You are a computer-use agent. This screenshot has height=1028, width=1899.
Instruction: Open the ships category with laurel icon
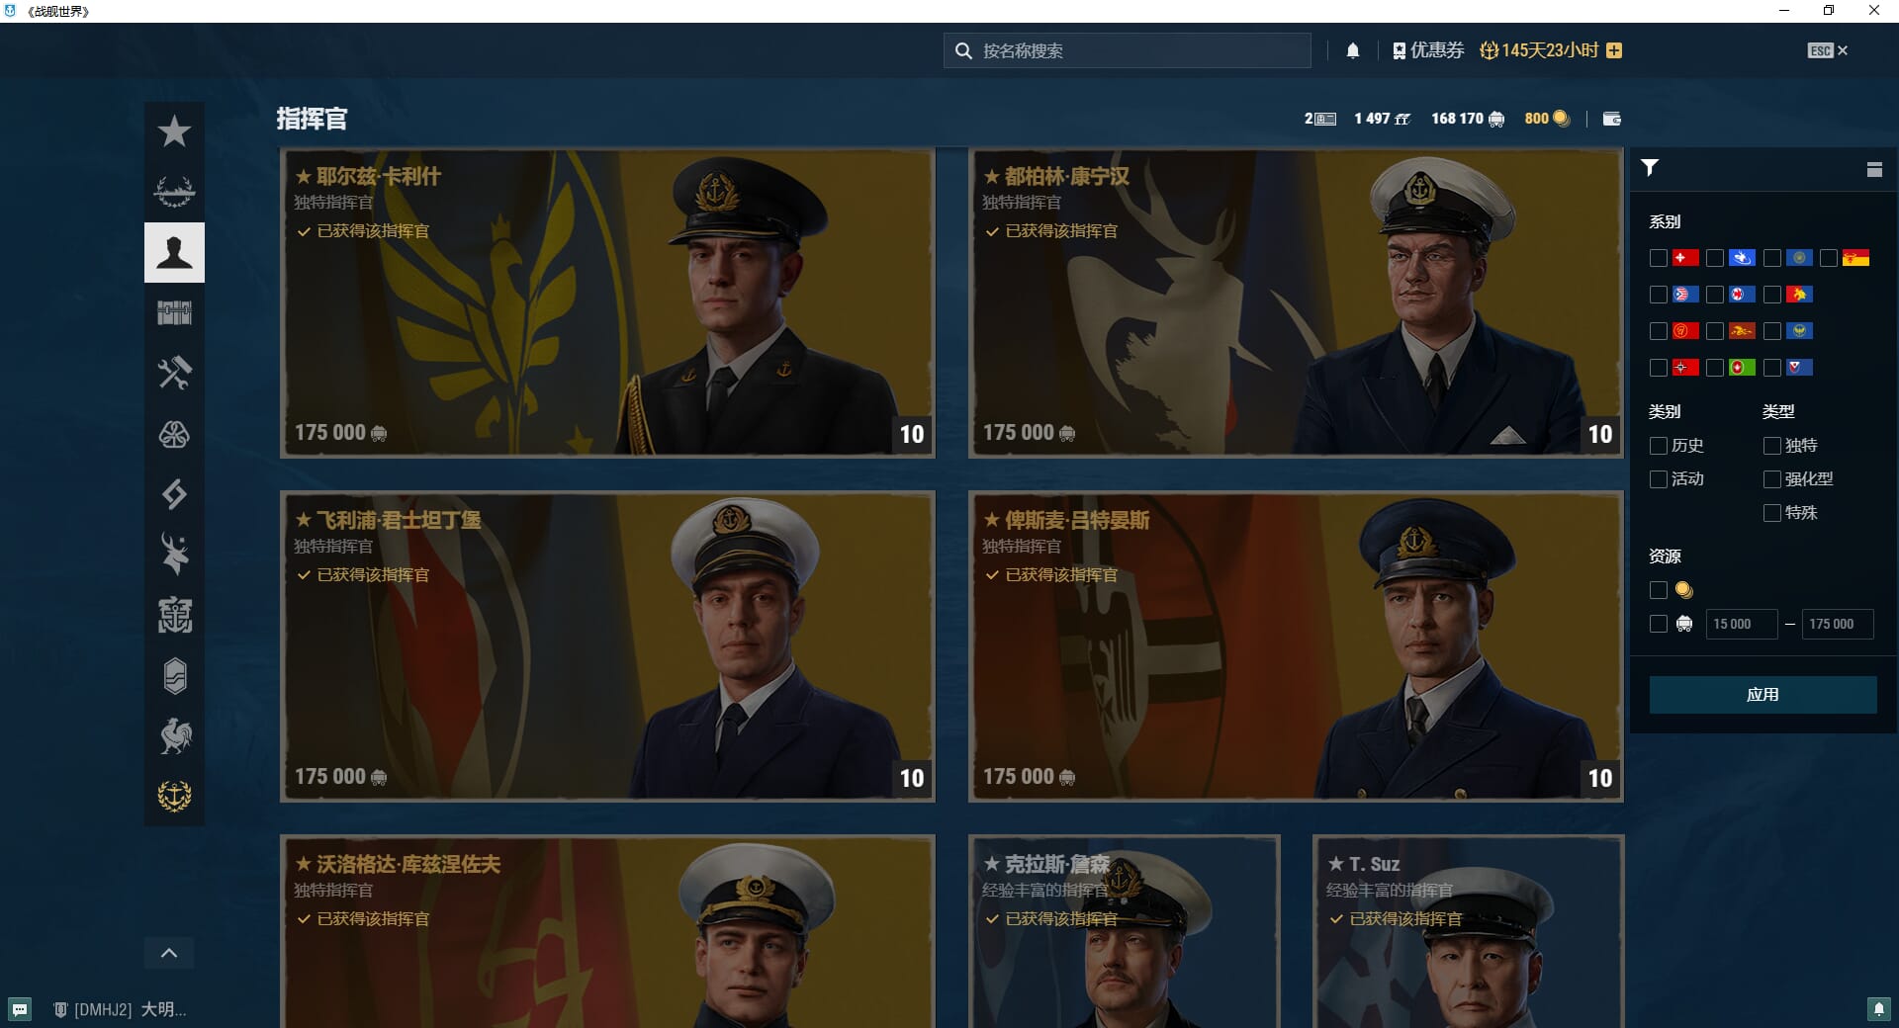(x=174, y=192)
